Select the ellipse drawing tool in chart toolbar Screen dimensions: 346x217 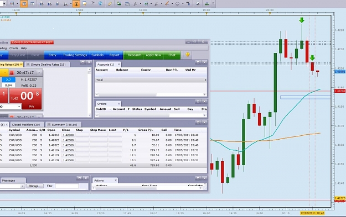pyautogui.click(x=177, y=3)
